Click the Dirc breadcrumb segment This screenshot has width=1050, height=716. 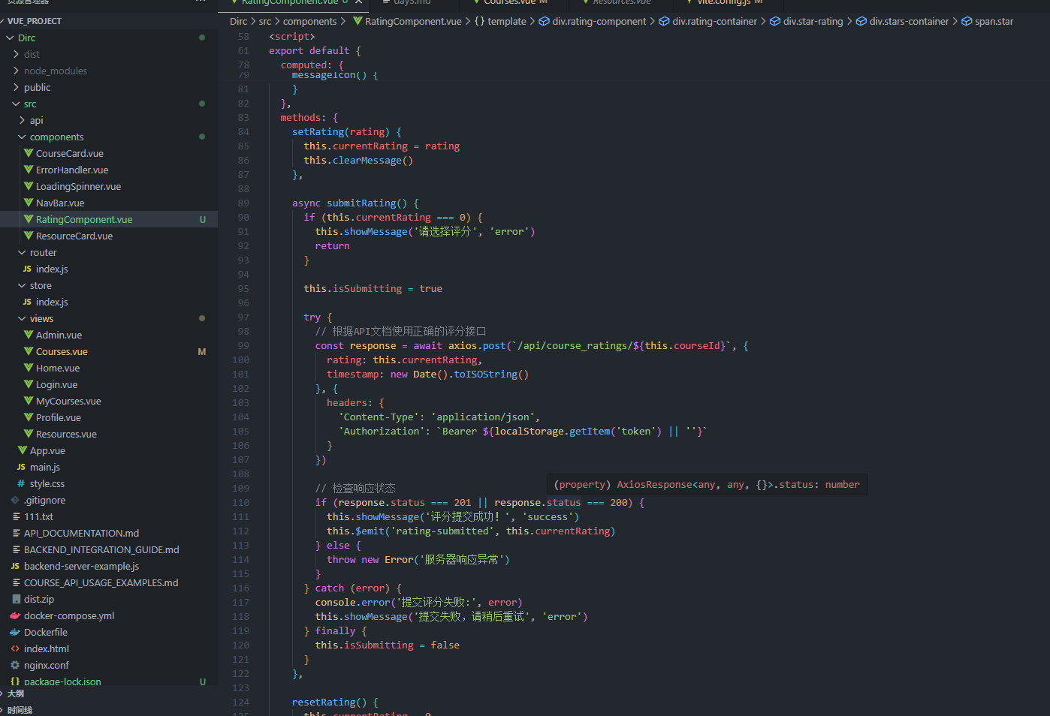pos(238,21)
